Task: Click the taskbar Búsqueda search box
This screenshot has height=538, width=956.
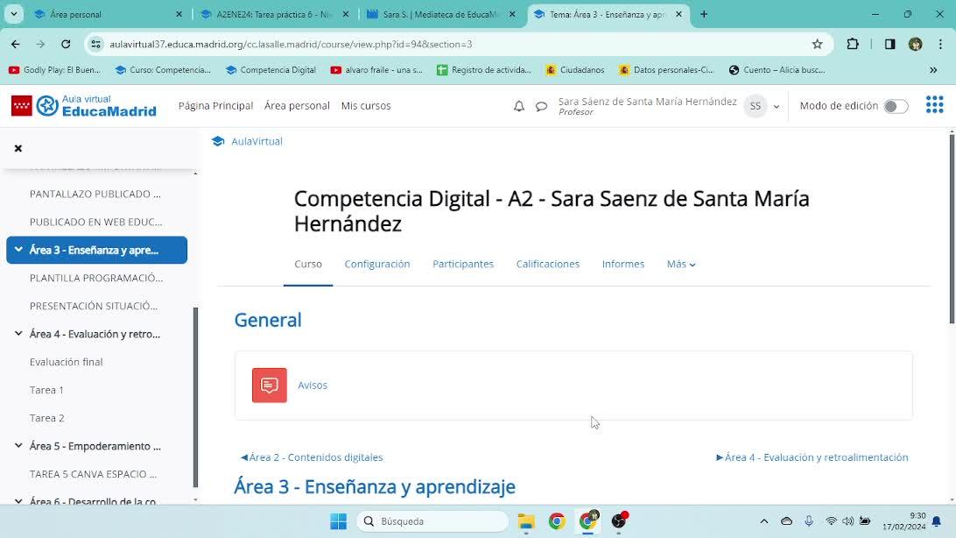Action: [x=432, y=521]
